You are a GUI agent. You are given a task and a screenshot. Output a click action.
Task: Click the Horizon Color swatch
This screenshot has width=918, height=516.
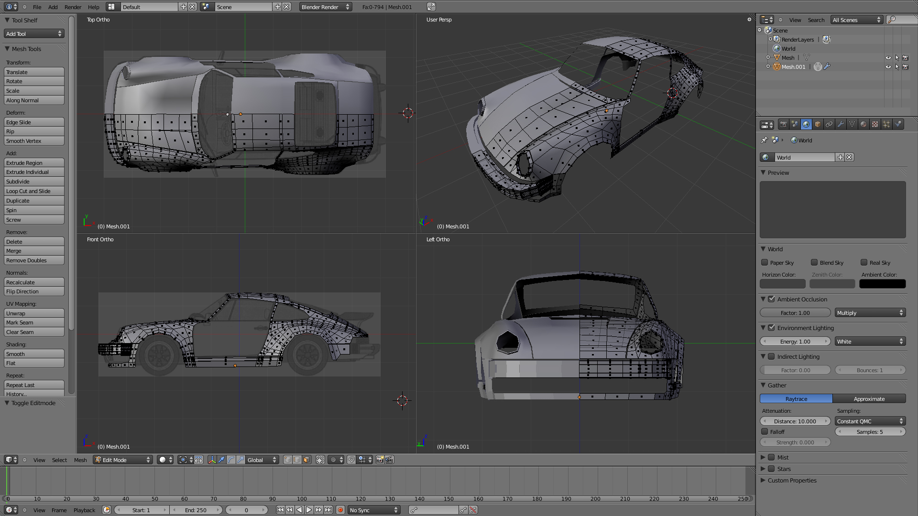(x=782, y=284)
